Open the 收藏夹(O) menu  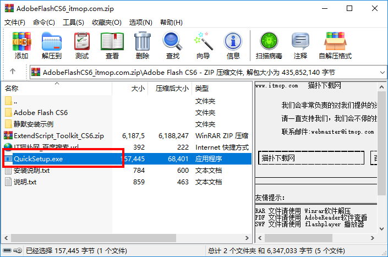pos(107,23)
